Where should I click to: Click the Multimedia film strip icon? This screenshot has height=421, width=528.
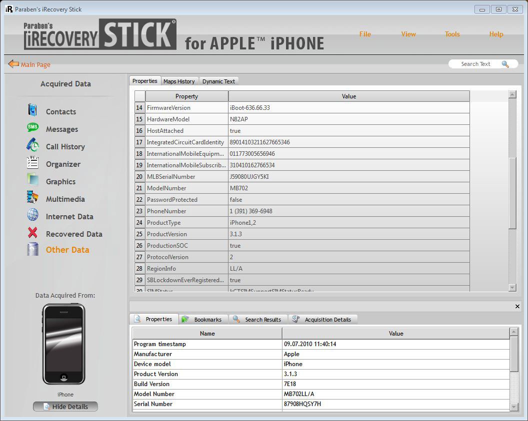point(32,197)
